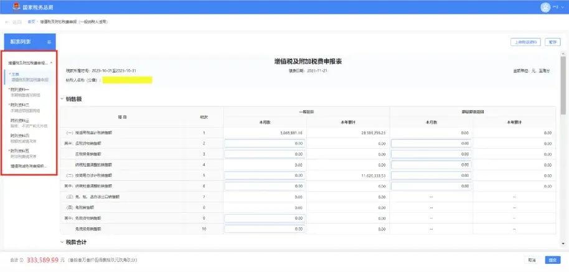Viewport: 569px width, 272px height.
Task: Click the blue 提交 button
Action: pos(552,260)
